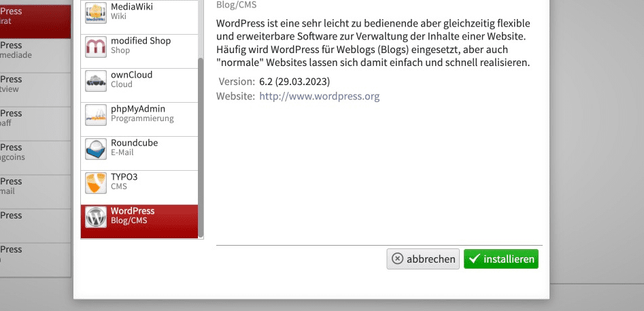Select the phpMyAdmin list entry
This screenshot has width=644, height=311.
click(x=139, y=120)
